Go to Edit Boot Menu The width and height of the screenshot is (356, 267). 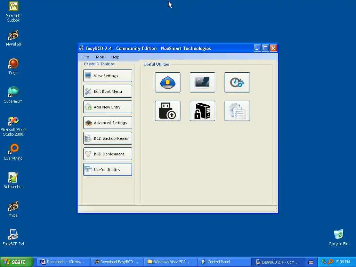tap(108, 91)
